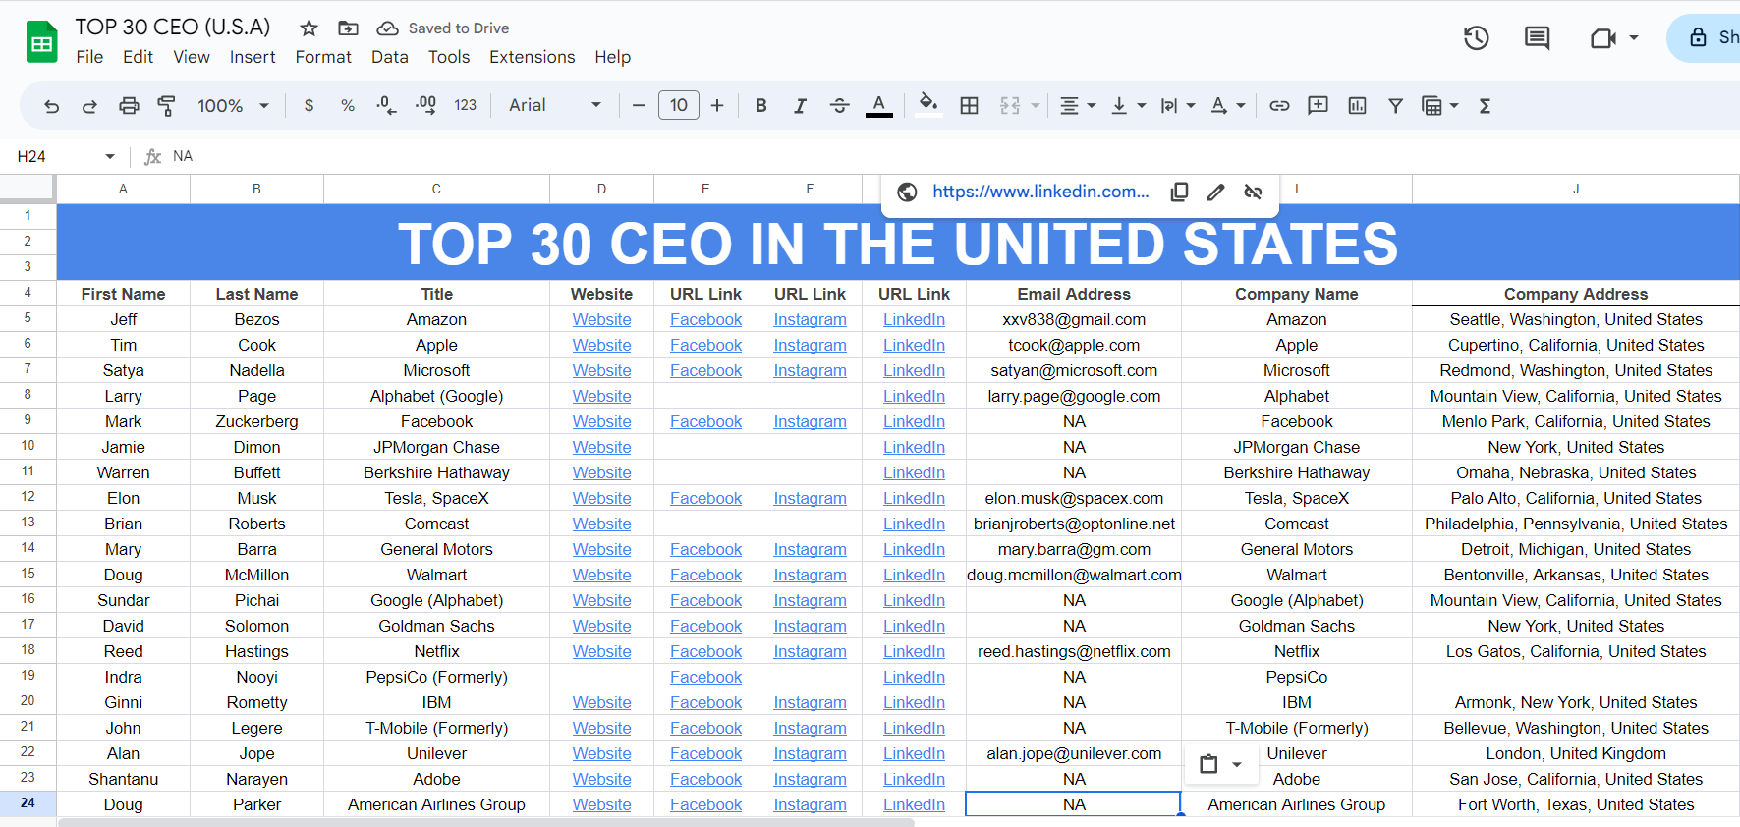1740x827 pixels.
Task: Open the Help menu
Action: (x=613, y=57)
